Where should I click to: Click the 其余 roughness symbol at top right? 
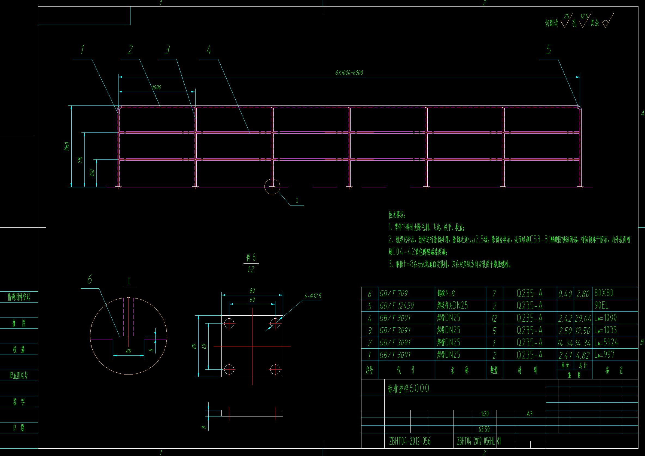pos(606,23)
